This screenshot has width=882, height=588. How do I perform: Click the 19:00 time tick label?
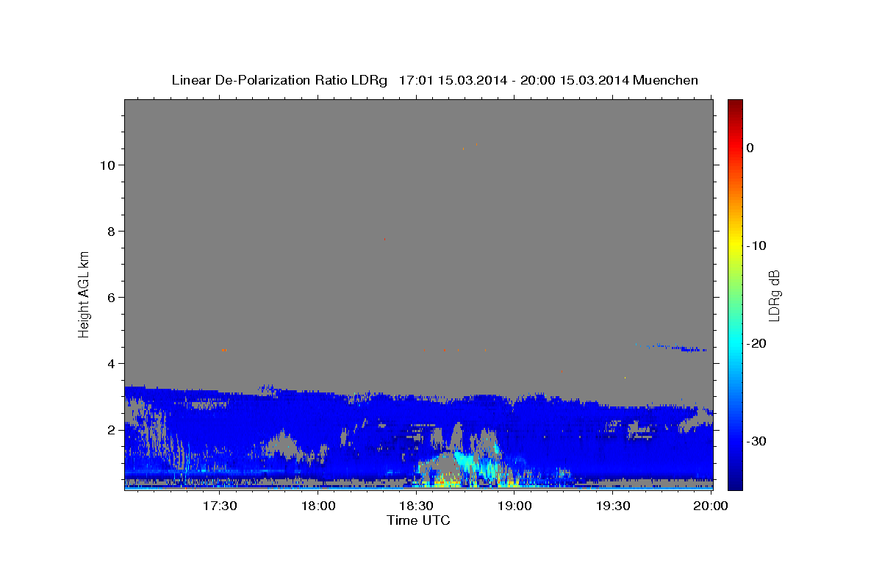[x=514, y=506]
